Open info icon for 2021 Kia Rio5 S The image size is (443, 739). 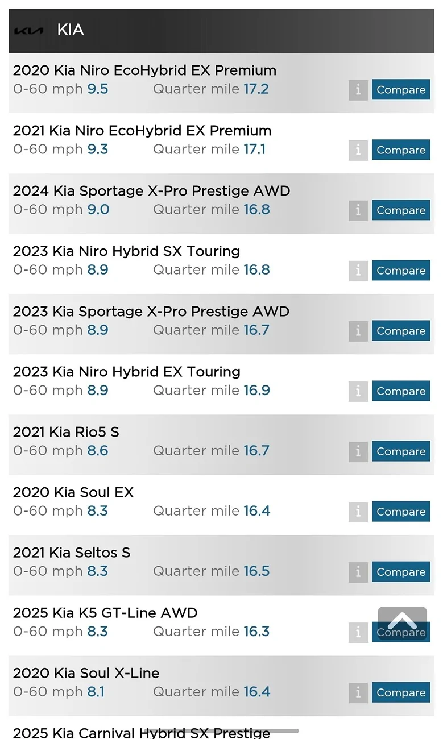pos(358,451)
